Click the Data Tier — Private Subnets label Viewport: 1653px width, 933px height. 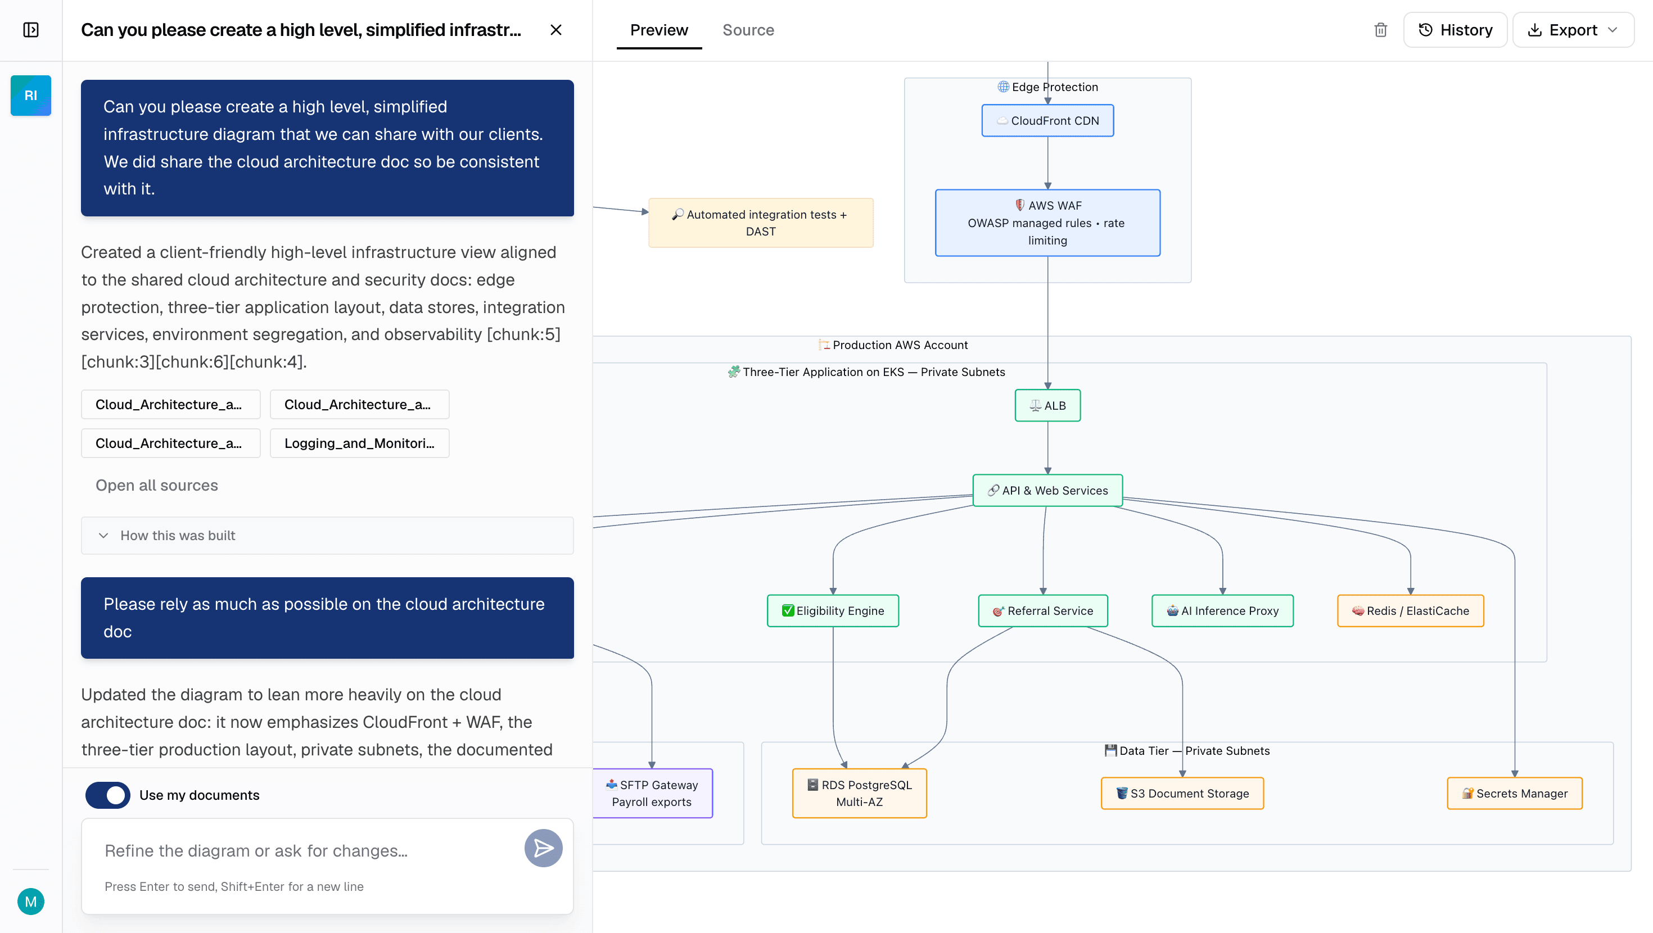[1187, 751]
